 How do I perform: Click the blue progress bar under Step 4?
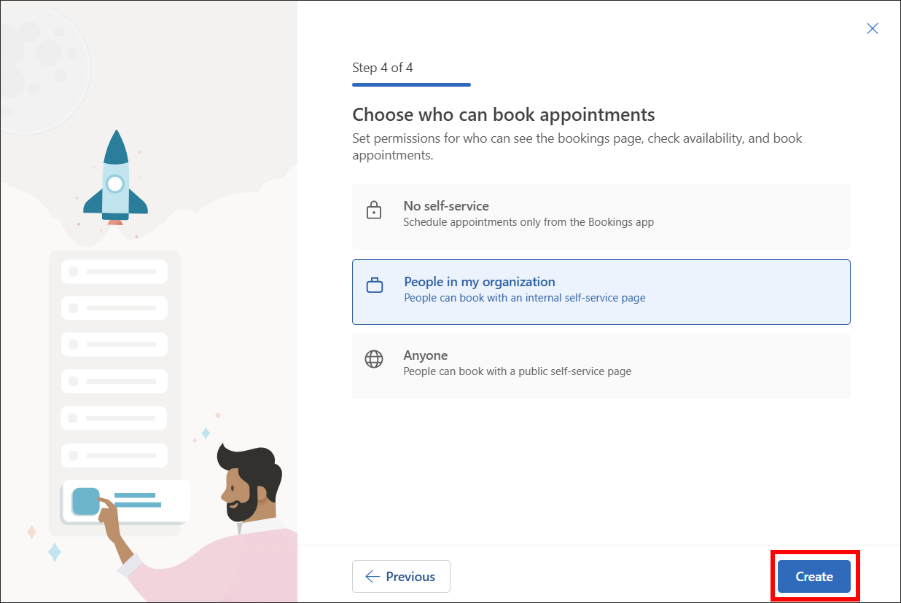tap(411, 85)
